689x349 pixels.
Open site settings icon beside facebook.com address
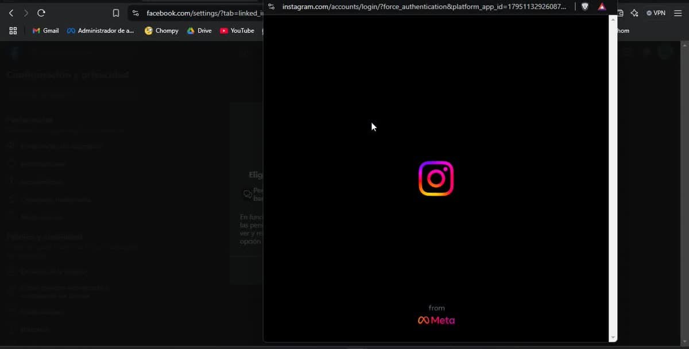click(x=136, y=13)
